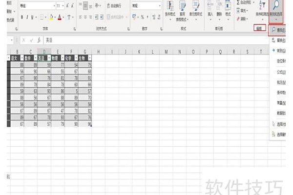The width and height of the screenshot is (293, 195).
Task: Decrease indent in alignment group
Action: [x=97, y=17]
